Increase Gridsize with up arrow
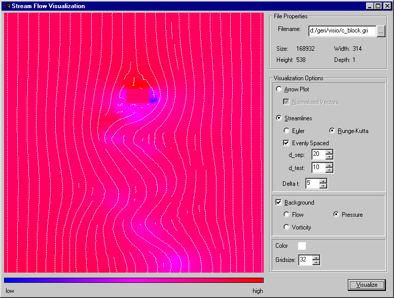The image size is (394, 298). [x=316, y=257]
